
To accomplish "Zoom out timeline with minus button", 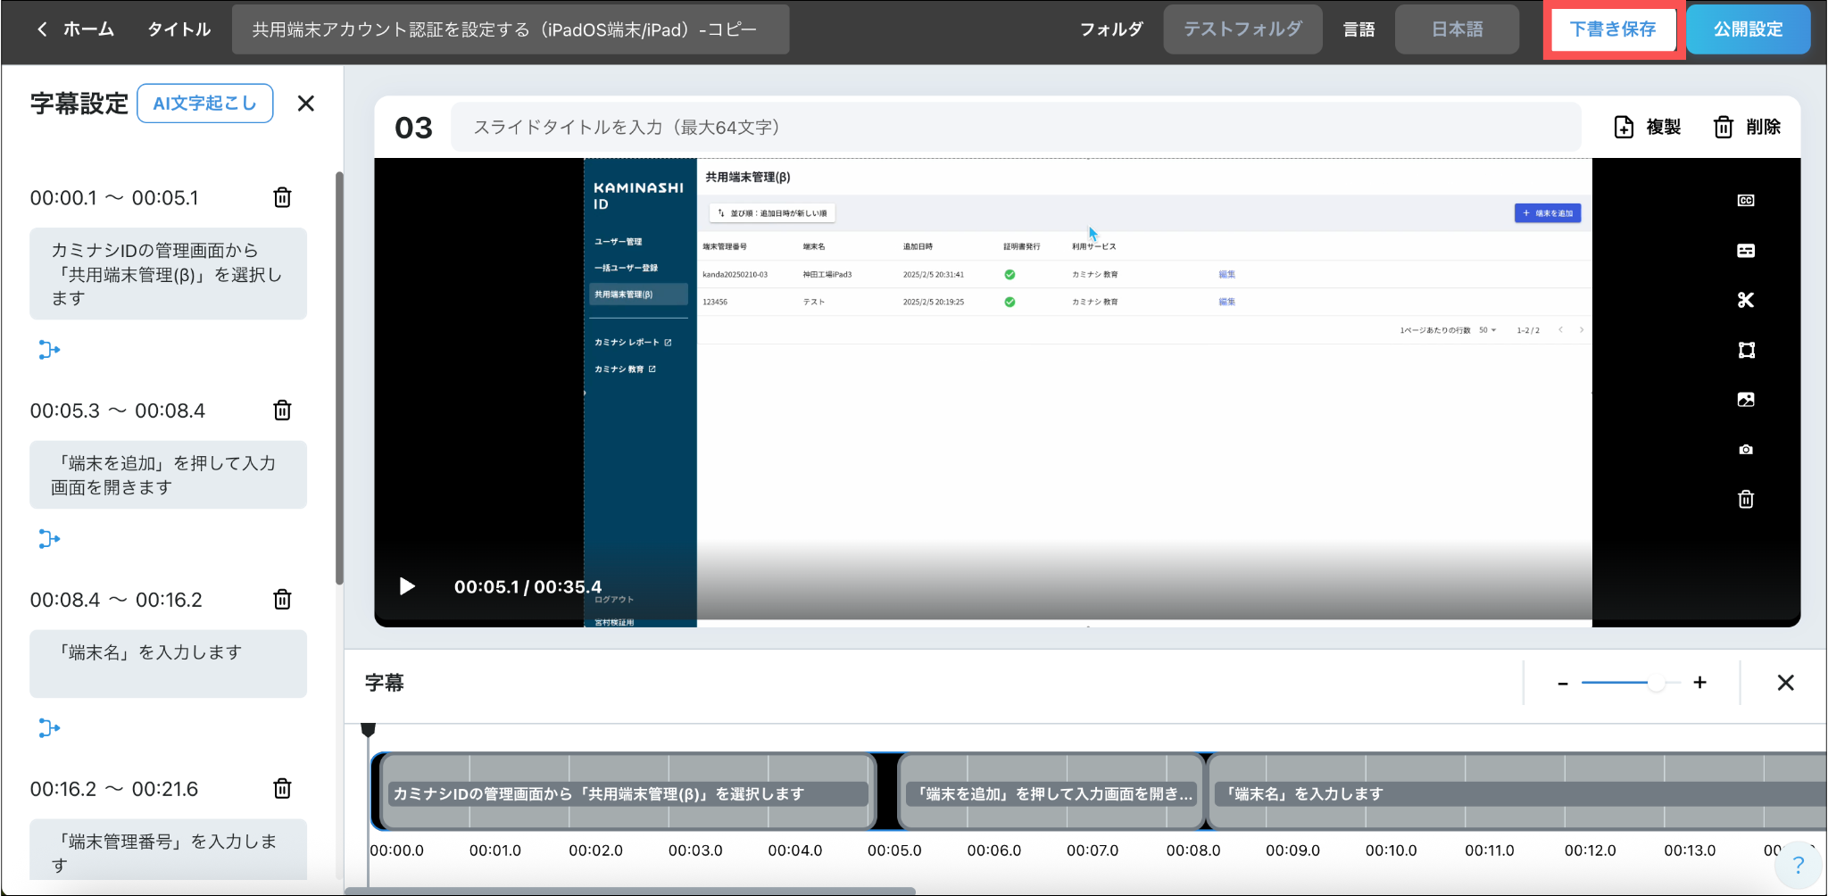I will [1563, 684].
